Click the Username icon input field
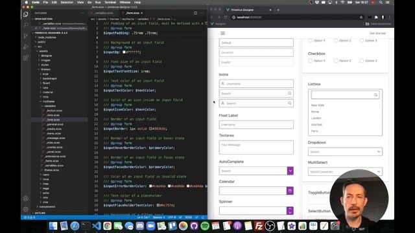Viewport: 415px width, 233px height. click(256, 83)
